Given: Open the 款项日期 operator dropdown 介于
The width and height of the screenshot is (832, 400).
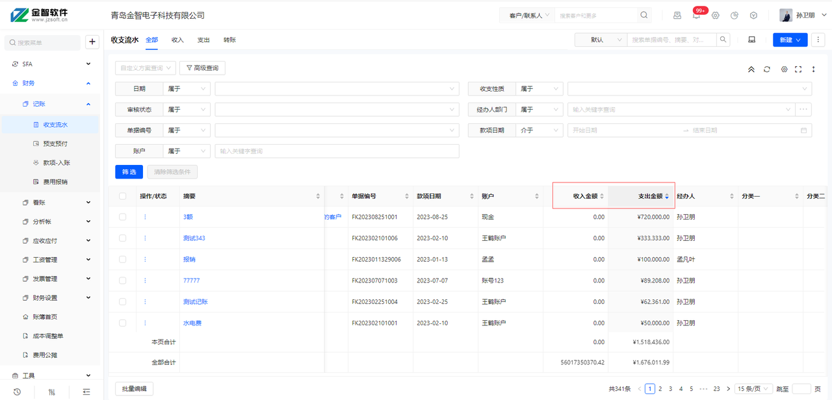Looking at the screenshot, I should pyautogui.click(x=539, y=131).
